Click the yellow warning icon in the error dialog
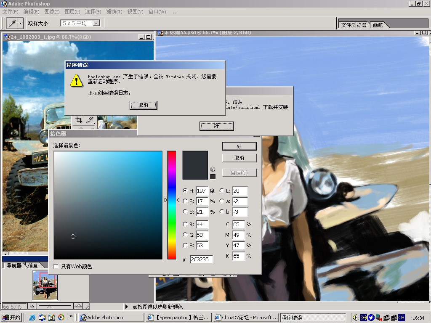The height and width of the screenshot is (323, 431). pos(77,81)
